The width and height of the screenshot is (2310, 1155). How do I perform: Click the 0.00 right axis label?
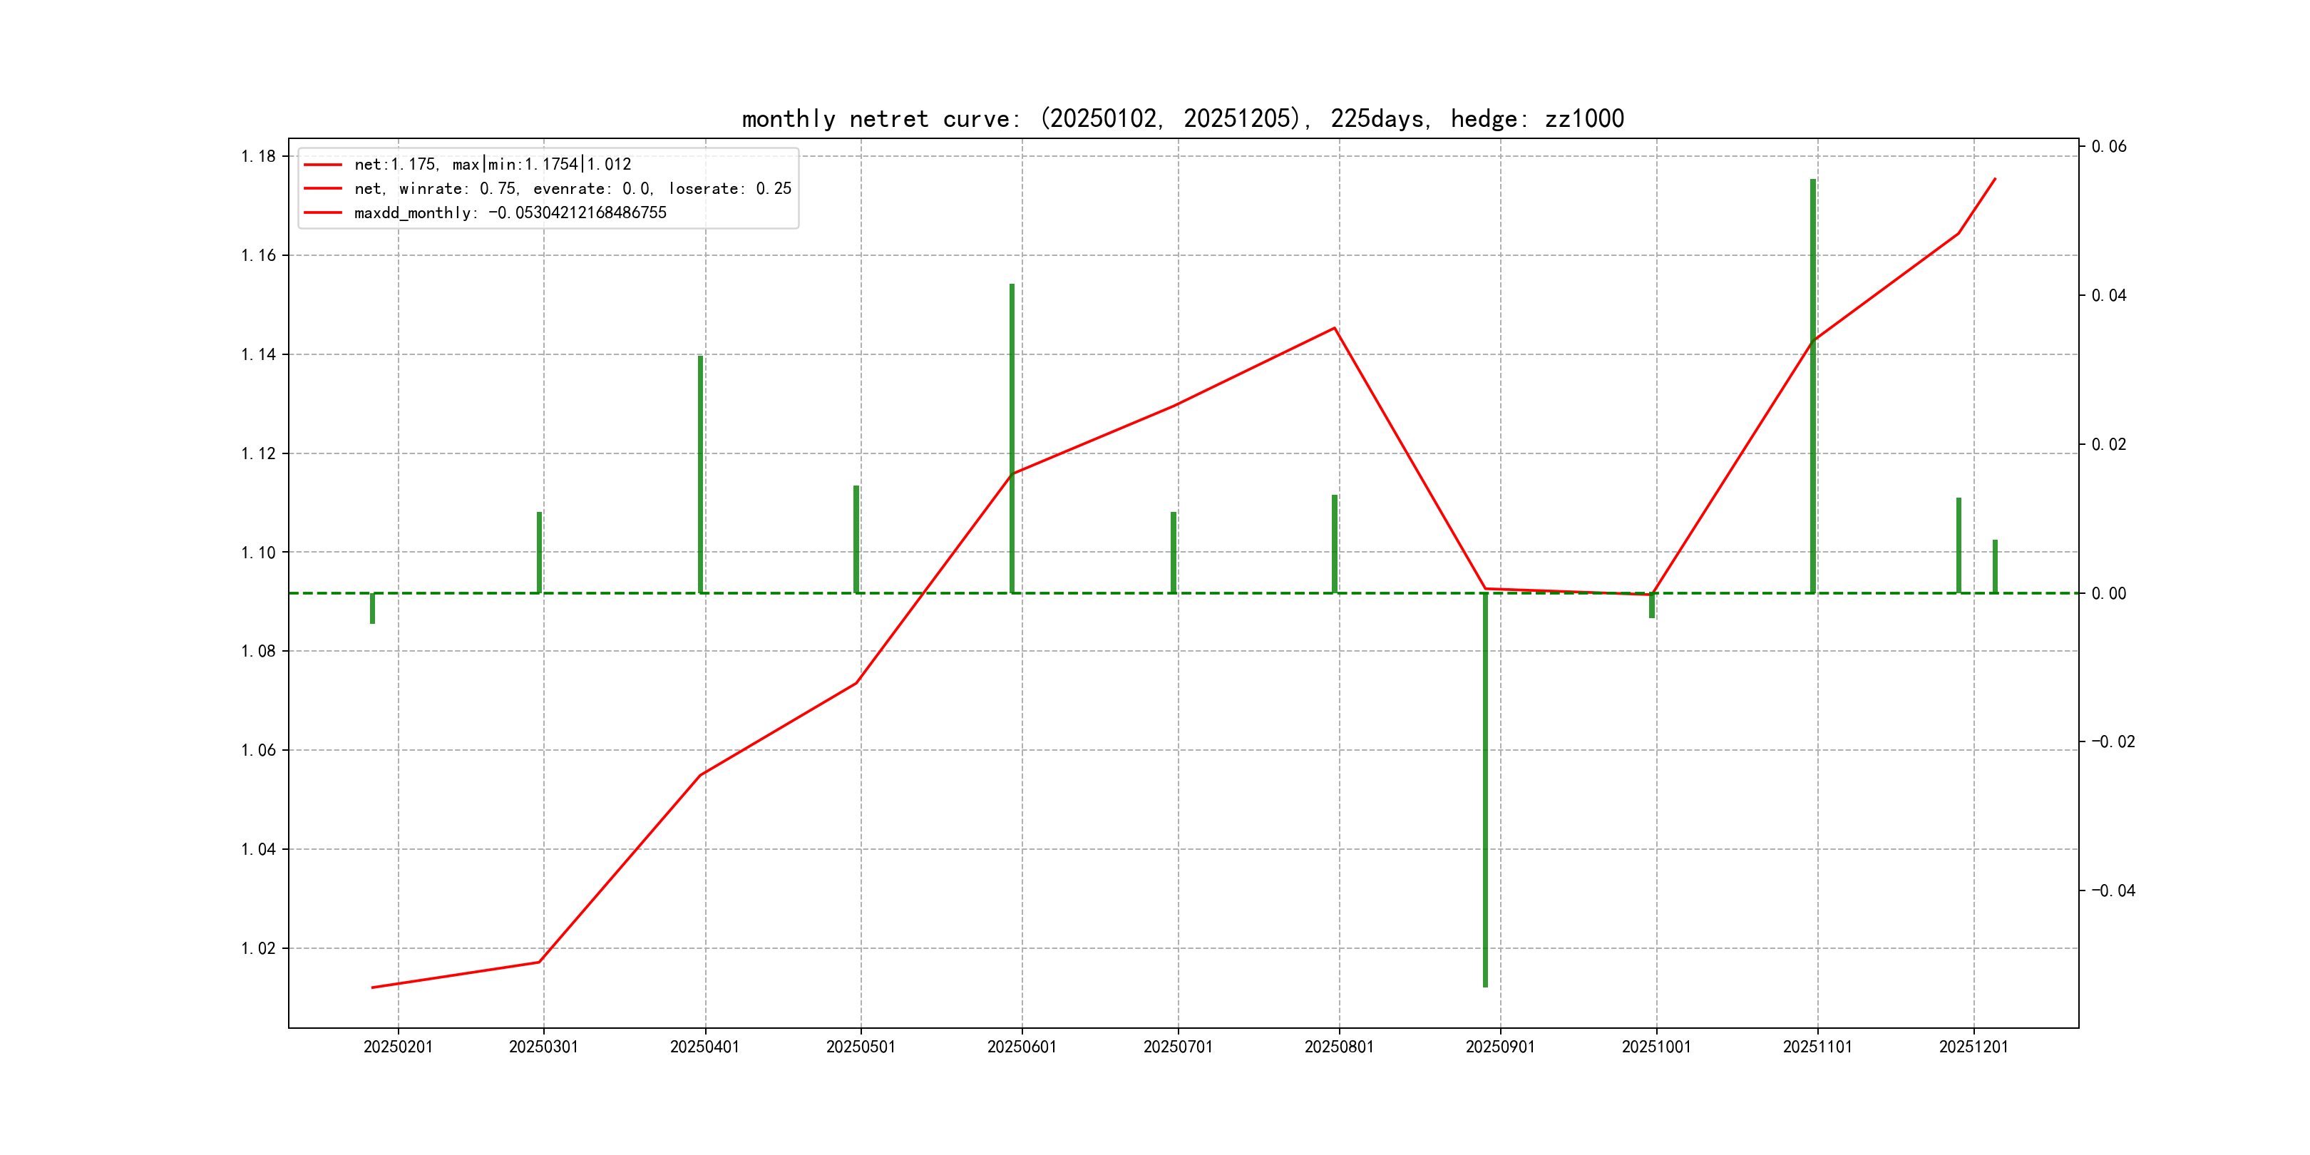click(x=2108, y=592)
